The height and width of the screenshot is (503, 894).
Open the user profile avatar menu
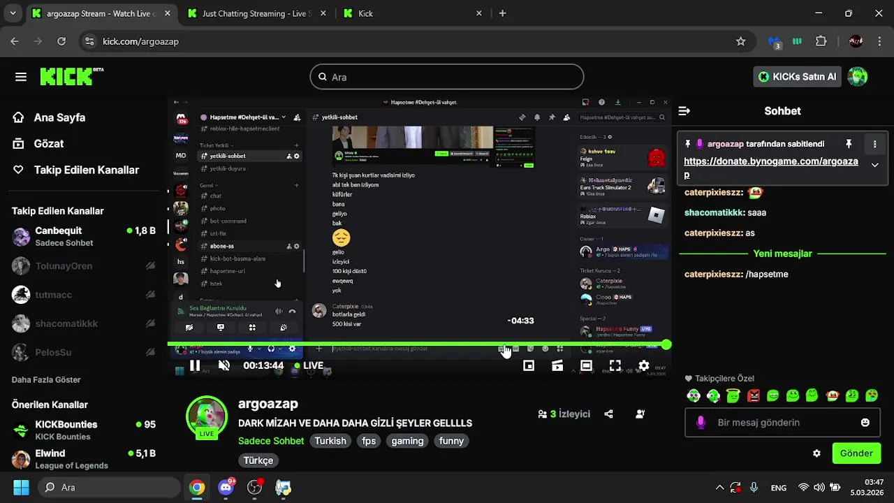pyautogui.click(x=857, y=77)
